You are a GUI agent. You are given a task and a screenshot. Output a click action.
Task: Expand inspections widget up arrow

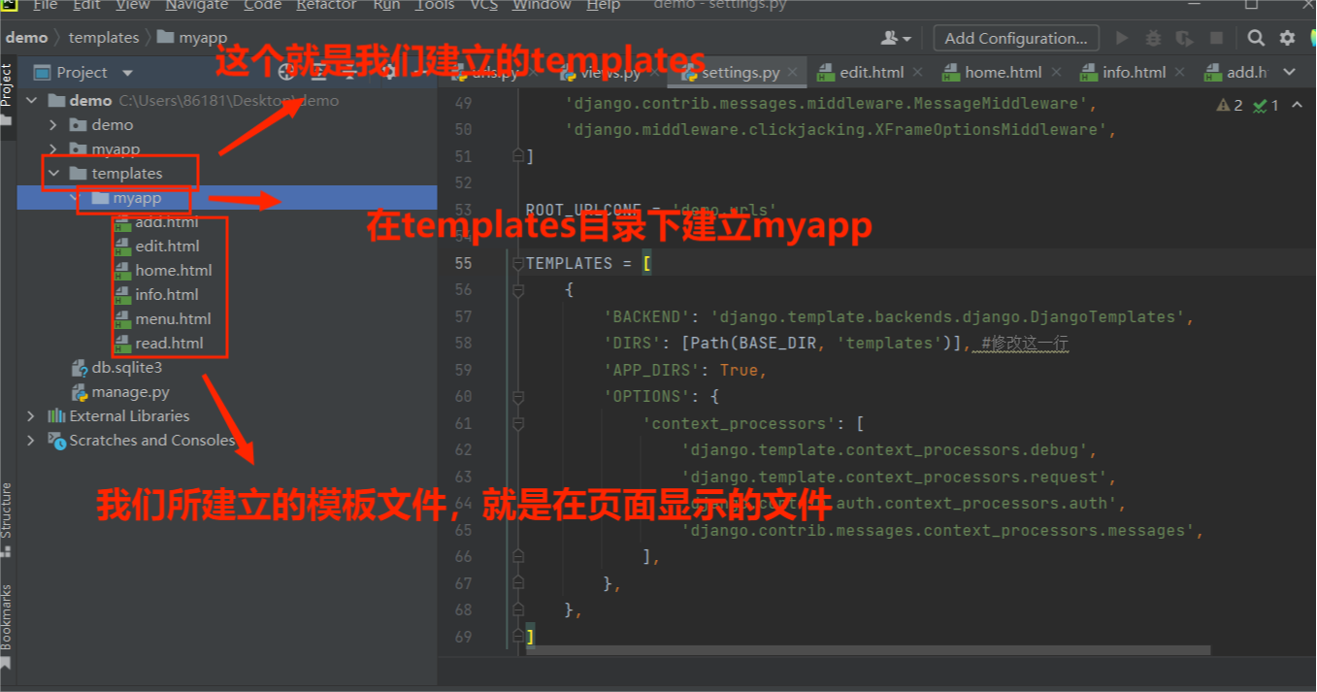1297,105
